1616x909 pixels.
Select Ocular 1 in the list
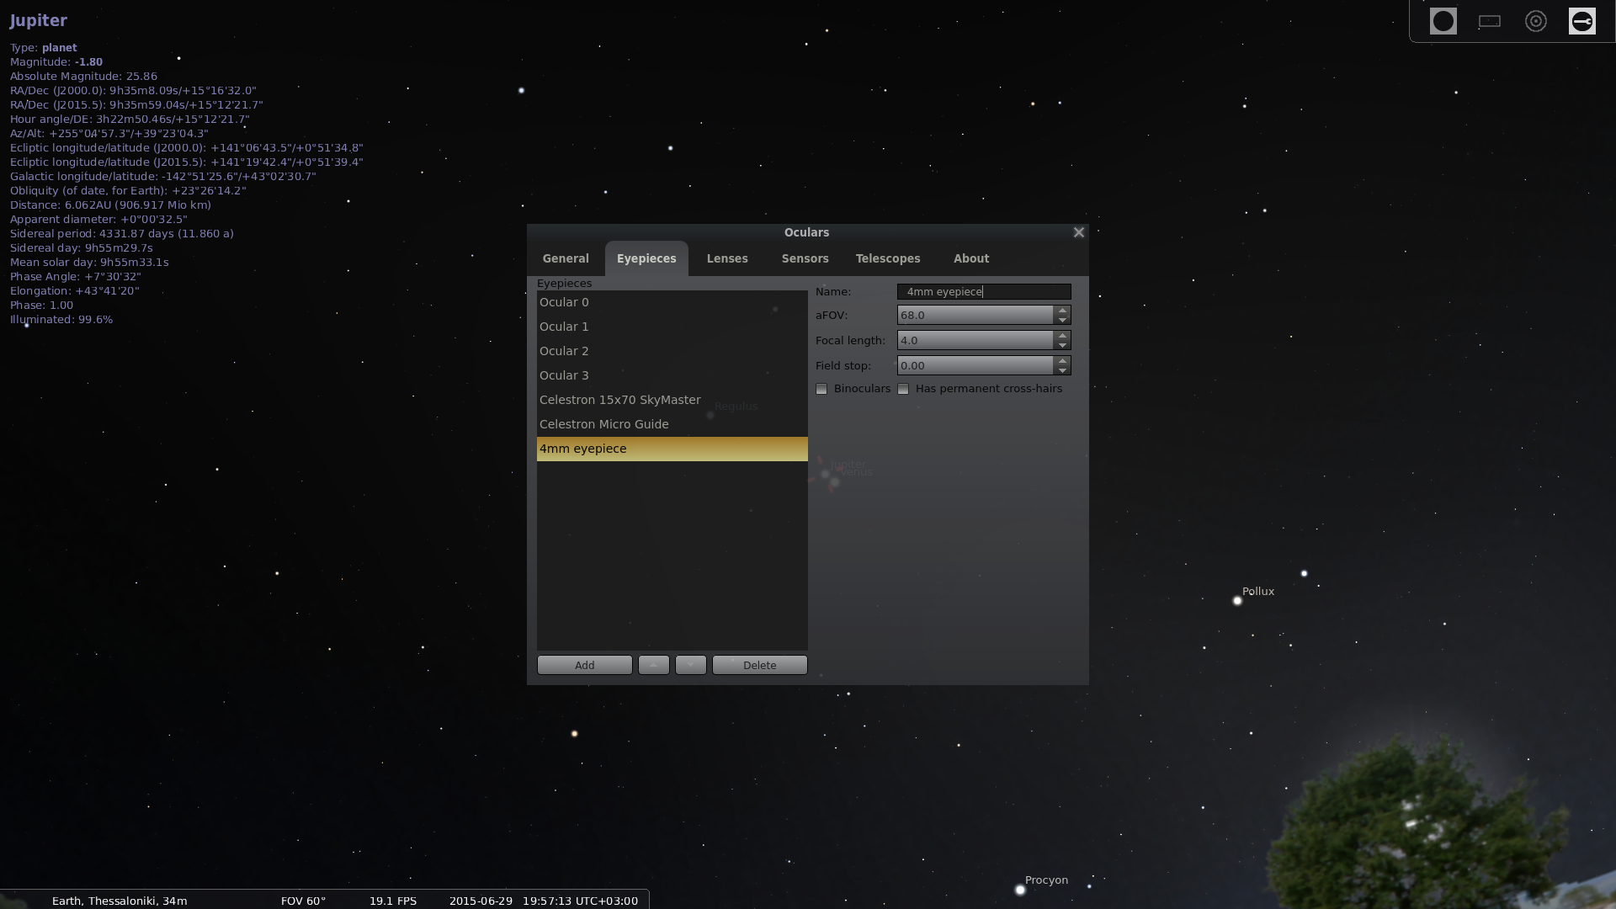click(x=672, y=327)
